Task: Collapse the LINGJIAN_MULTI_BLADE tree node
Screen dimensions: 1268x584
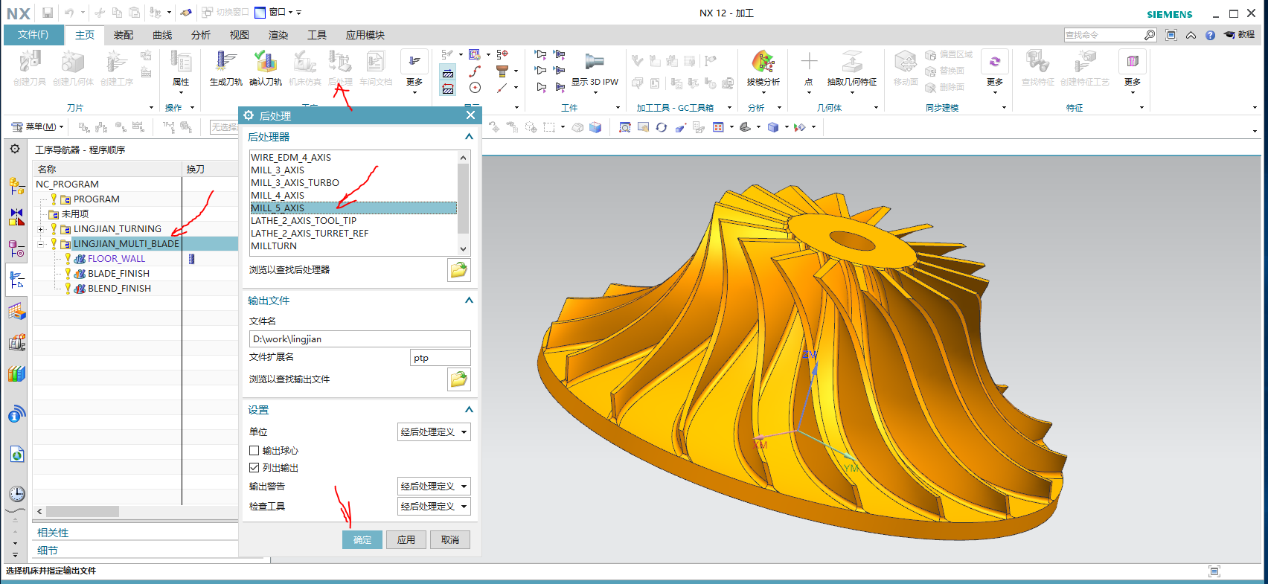Action: 41,244
